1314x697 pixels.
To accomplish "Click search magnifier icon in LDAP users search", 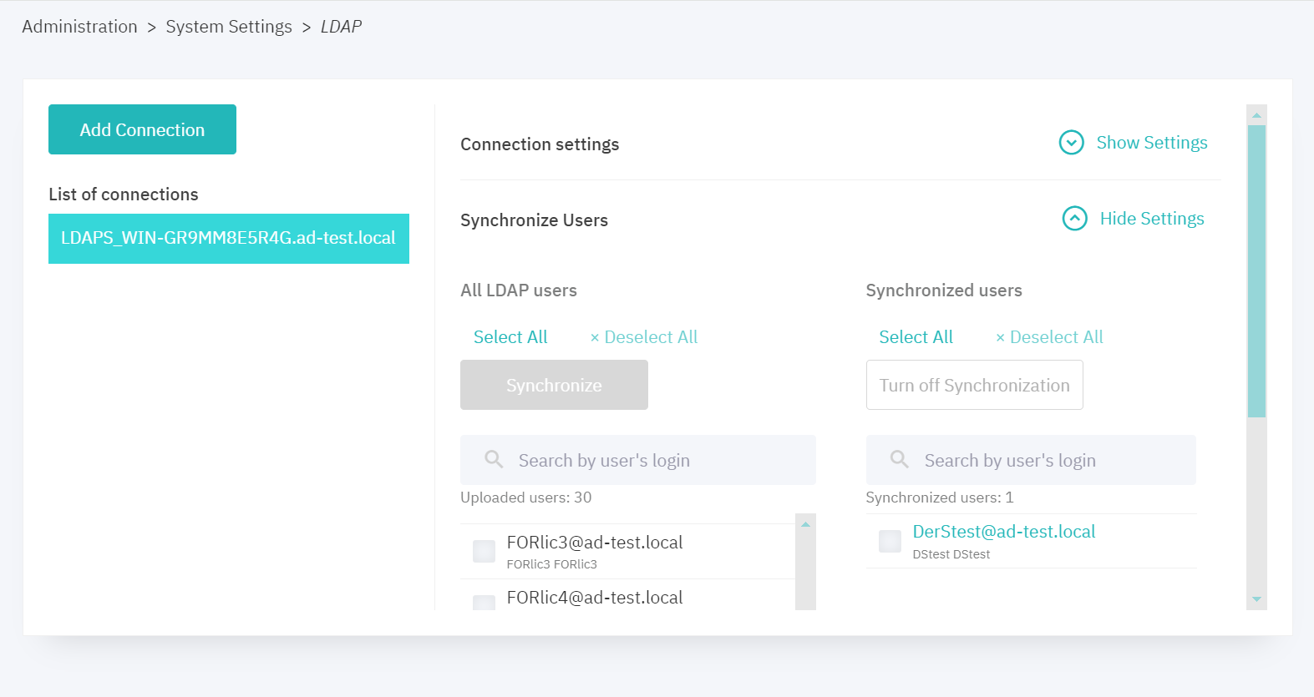I will click(x=494, y=459).
